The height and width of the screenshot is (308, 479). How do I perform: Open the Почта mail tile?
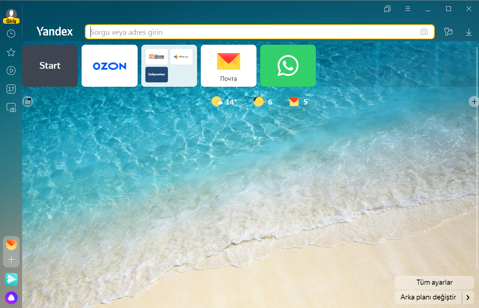tap(228, 66)
